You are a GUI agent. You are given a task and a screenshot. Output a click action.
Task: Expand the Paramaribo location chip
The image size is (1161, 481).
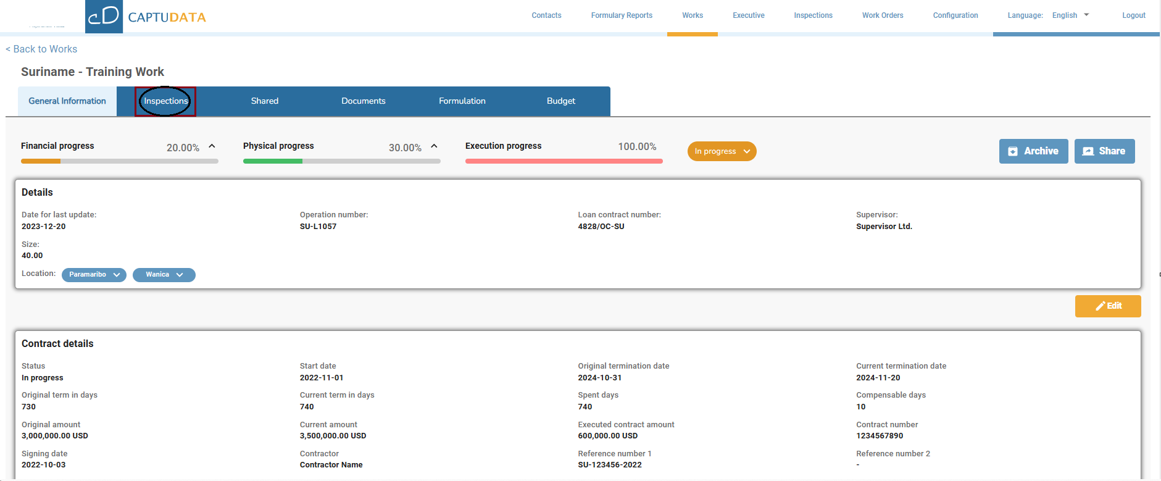pos(94,275)
